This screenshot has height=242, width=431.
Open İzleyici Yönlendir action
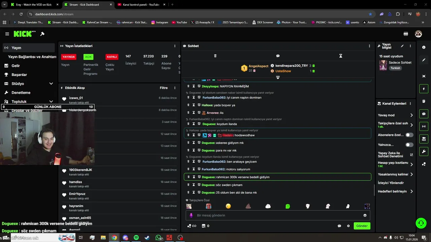(x=391, y=183)
